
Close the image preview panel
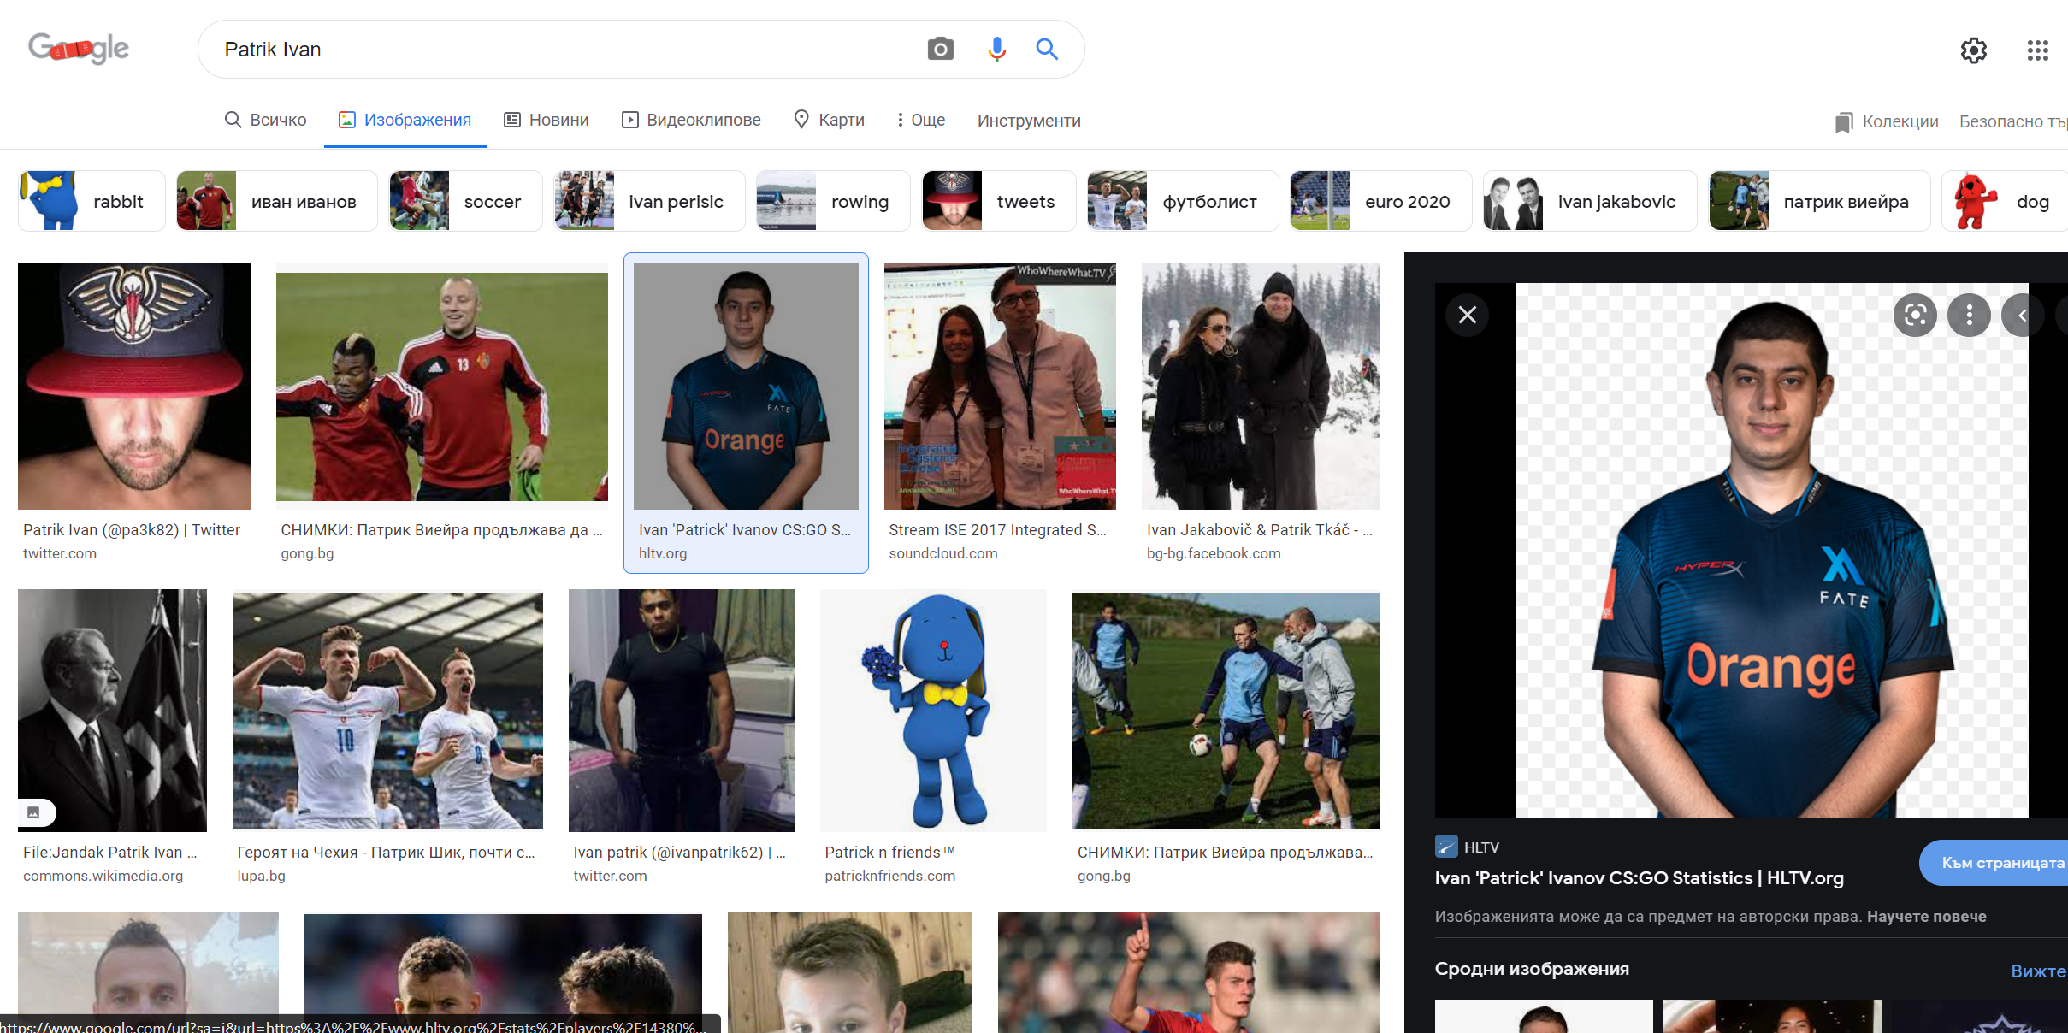click(x=1468, y=315)
